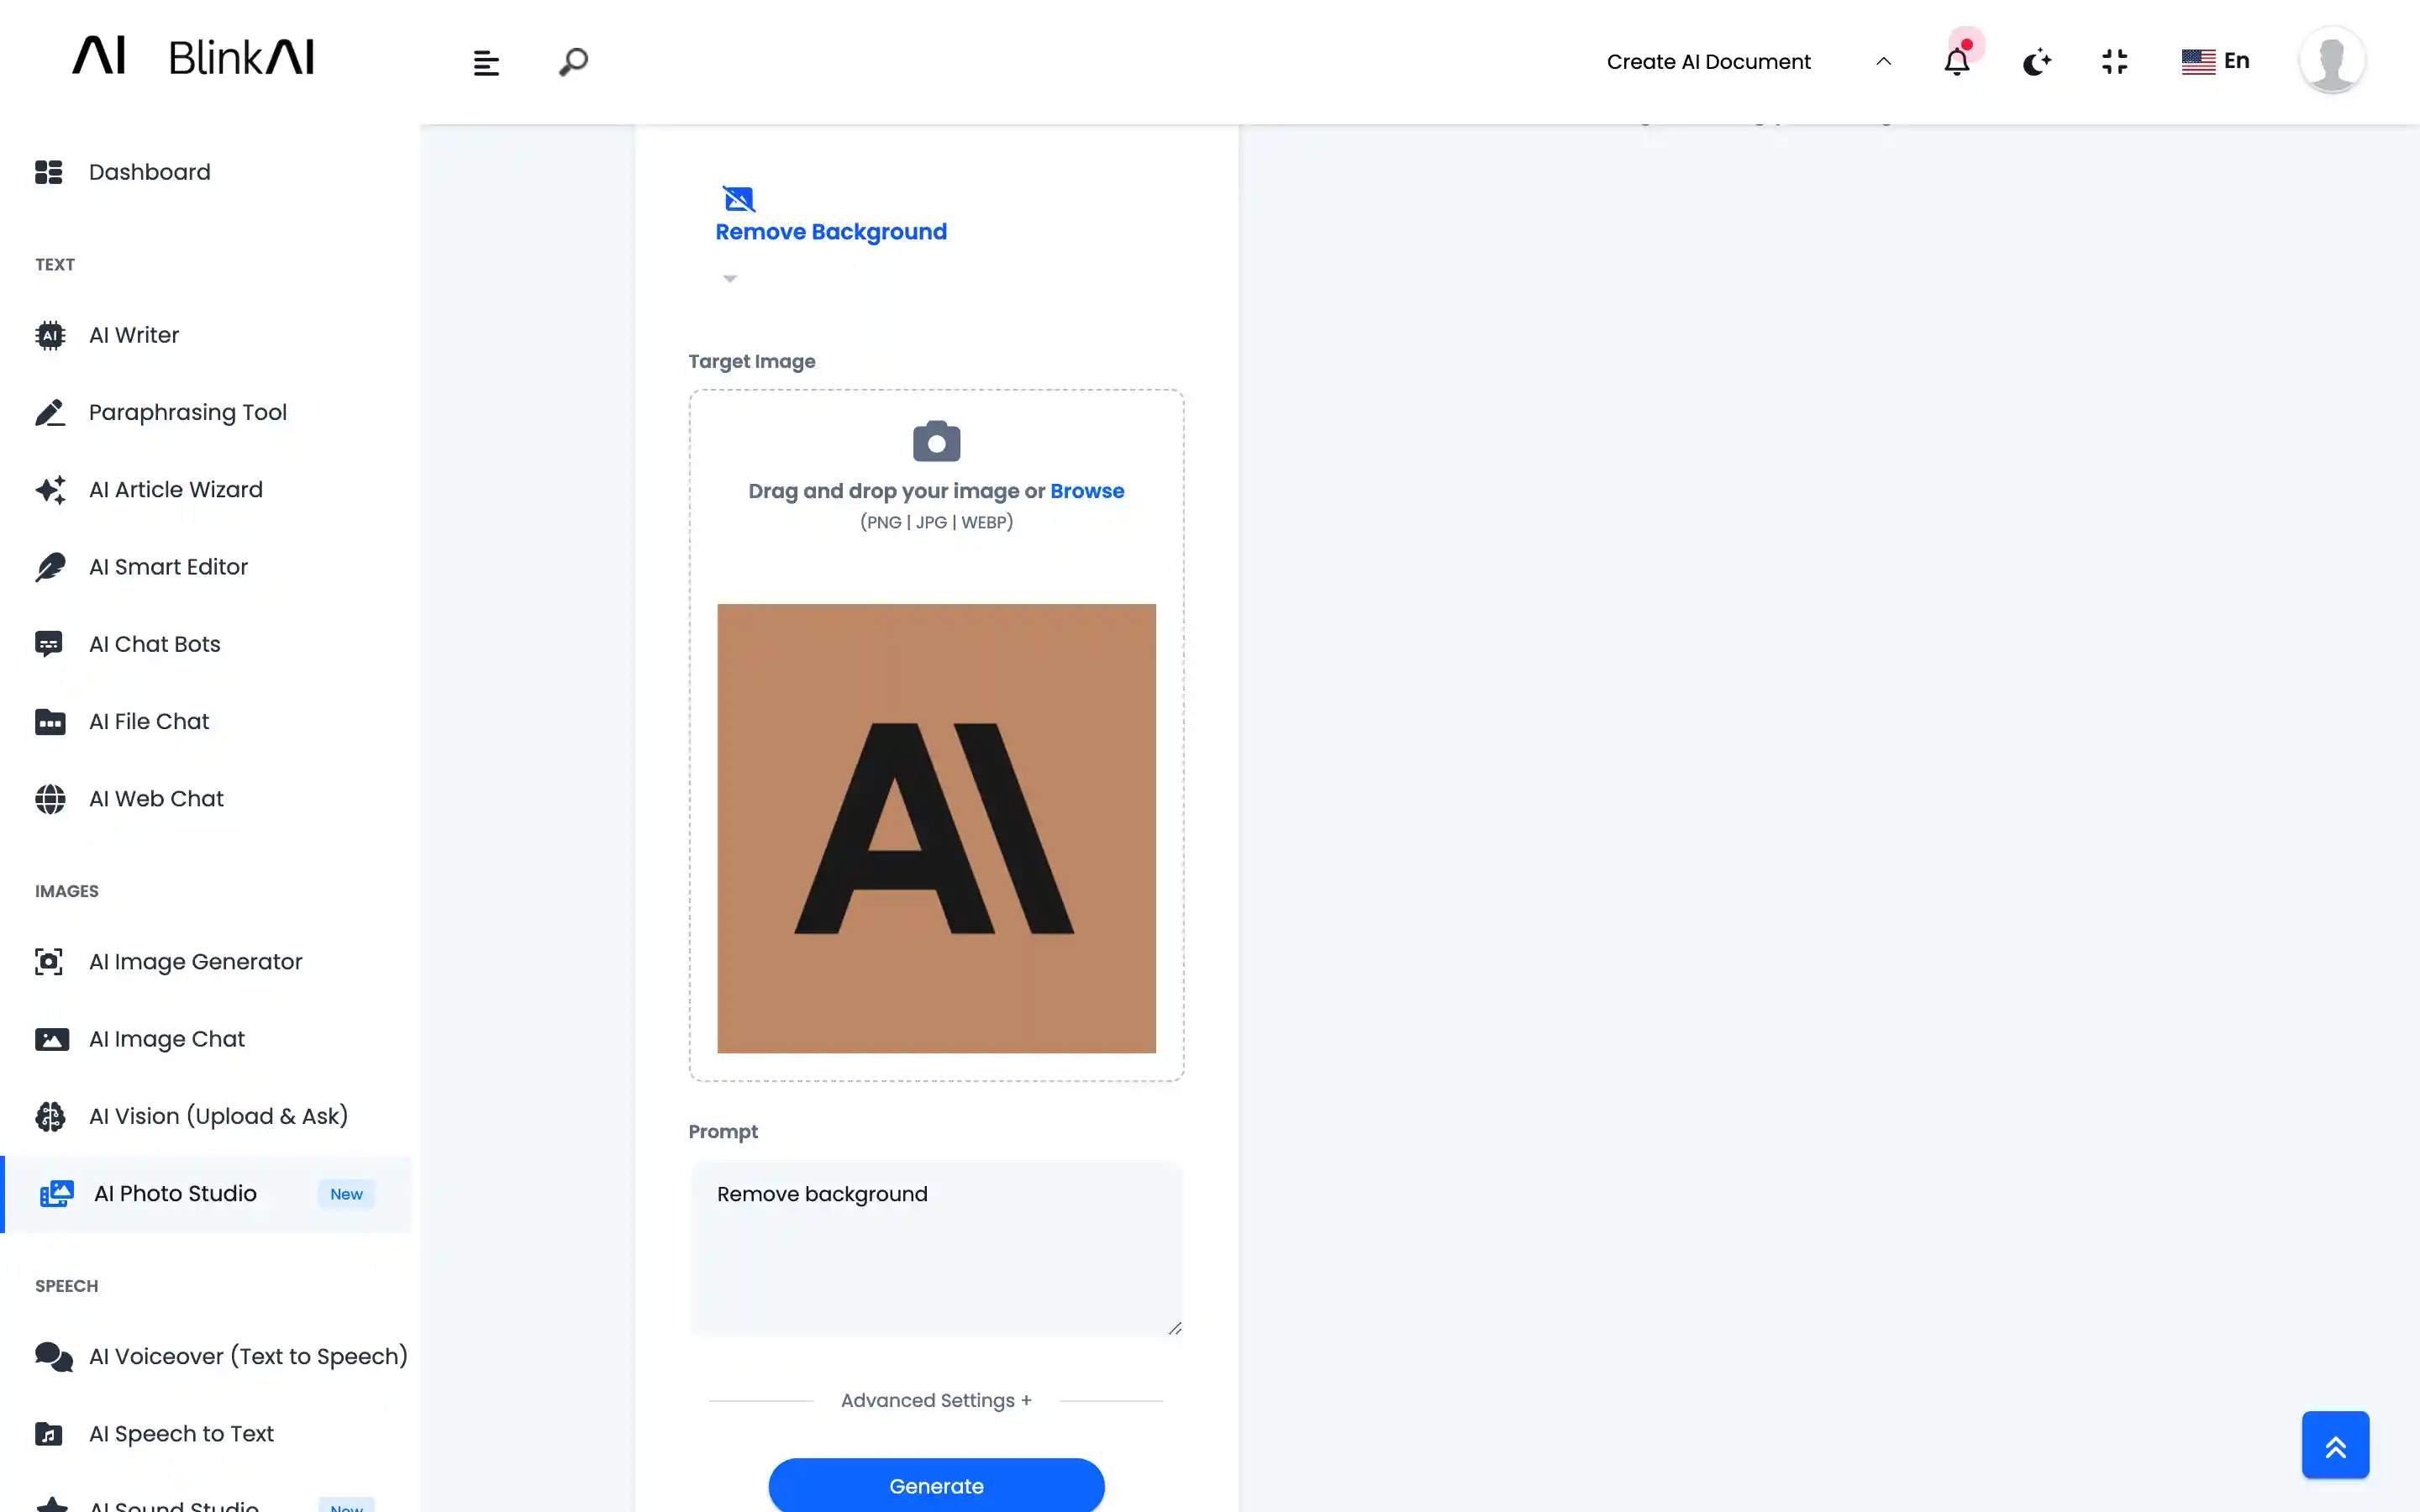Toggle dark mode with the moon icon

pos(2036,62)
